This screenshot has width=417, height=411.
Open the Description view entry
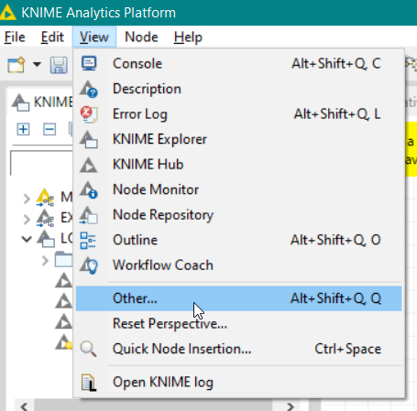(x=238, y=89)
